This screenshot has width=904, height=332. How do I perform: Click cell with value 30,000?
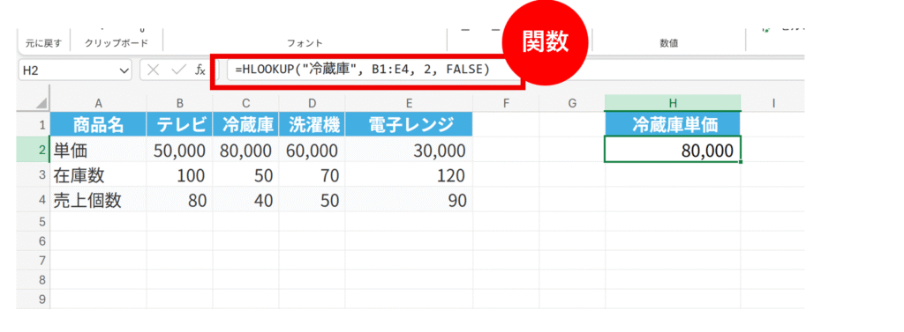click(409, 151)
